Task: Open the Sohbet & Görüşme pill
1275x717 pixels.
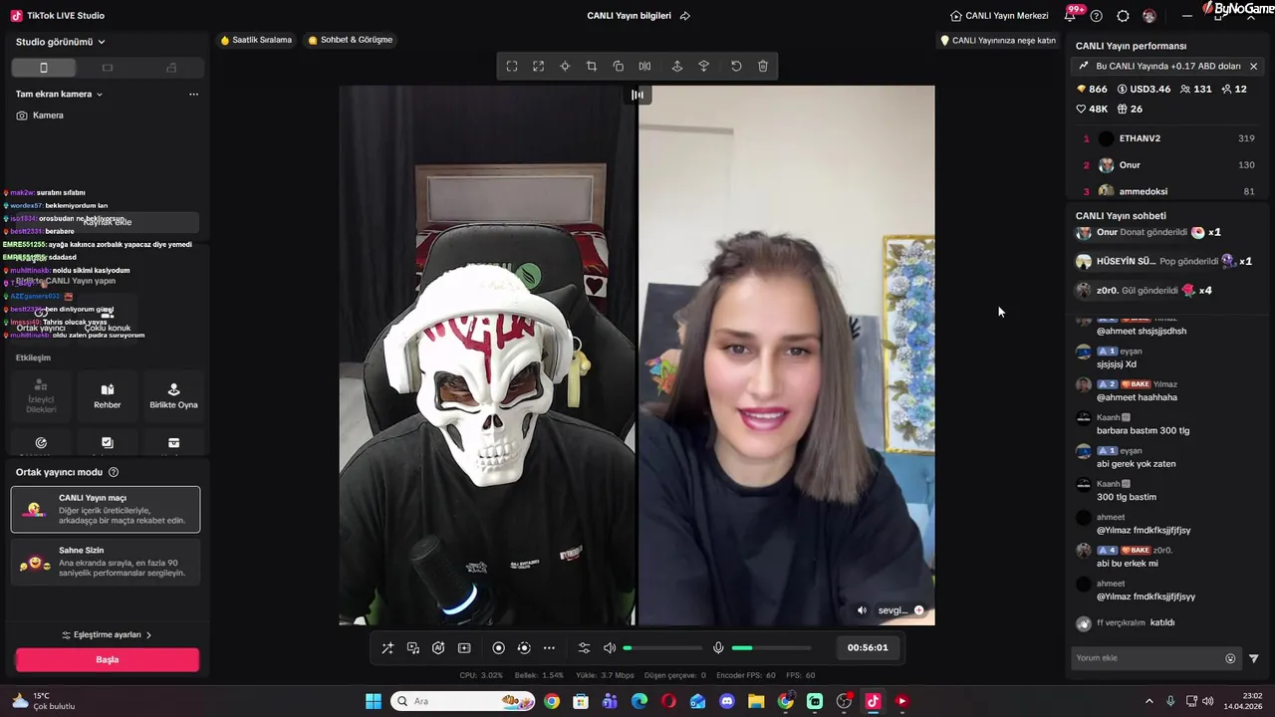Action: [x=351, y=40]
